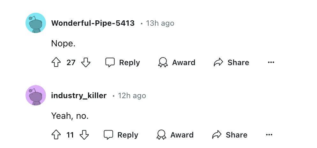The width and height of the screenshot is (317, 148).
Task: Downvote the "Yeah, no." comment
Action: tap(84, 135)
